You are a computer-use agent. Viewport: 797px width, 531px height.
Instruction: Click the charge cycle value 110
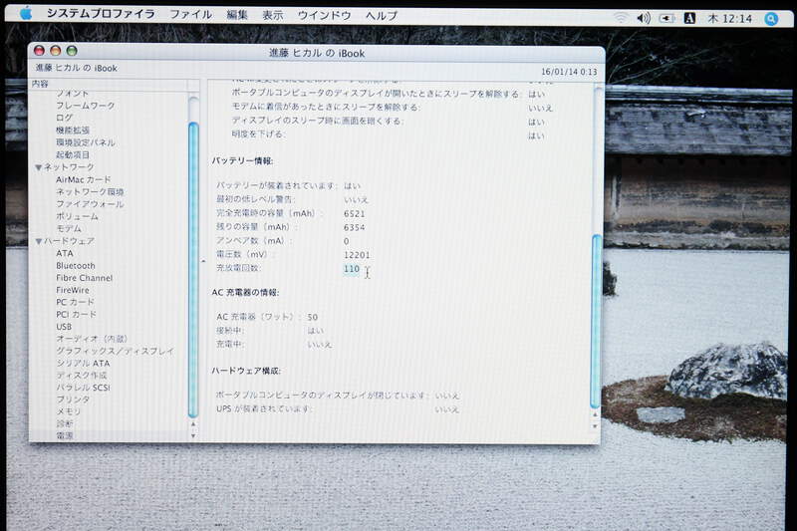pos(352,269)
